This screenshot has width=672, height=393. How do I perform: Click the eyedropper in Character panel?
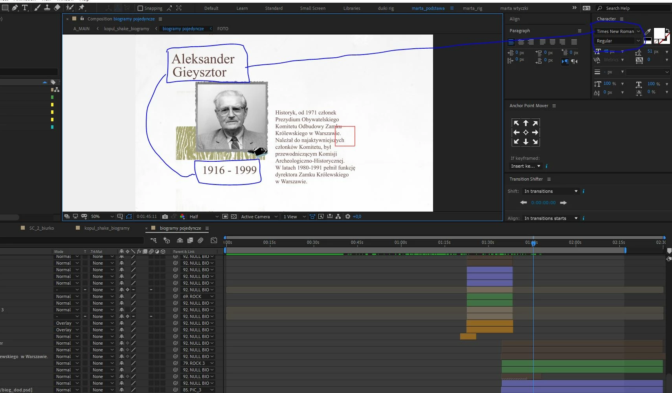pos(648,31)
